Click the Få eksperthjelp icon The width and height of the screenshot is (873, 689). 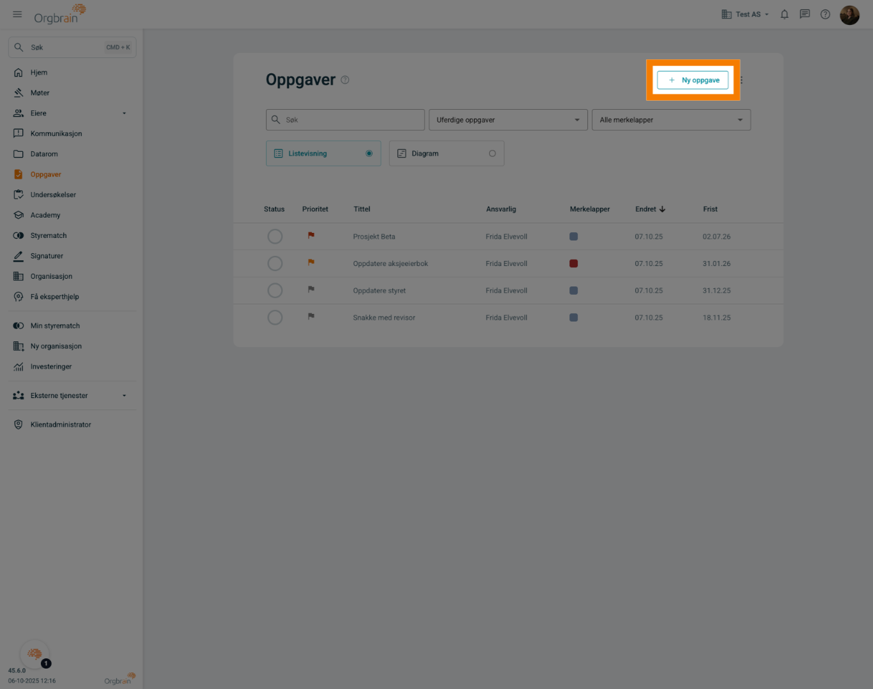pyautogui.click(x=18, y=297)
